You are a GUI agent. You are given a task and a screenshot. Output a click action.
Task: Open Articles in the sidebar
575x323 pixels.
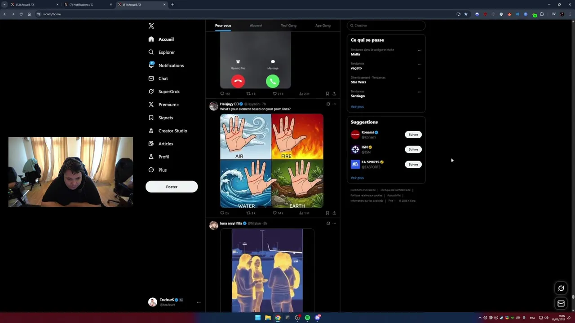coord(160,144)
